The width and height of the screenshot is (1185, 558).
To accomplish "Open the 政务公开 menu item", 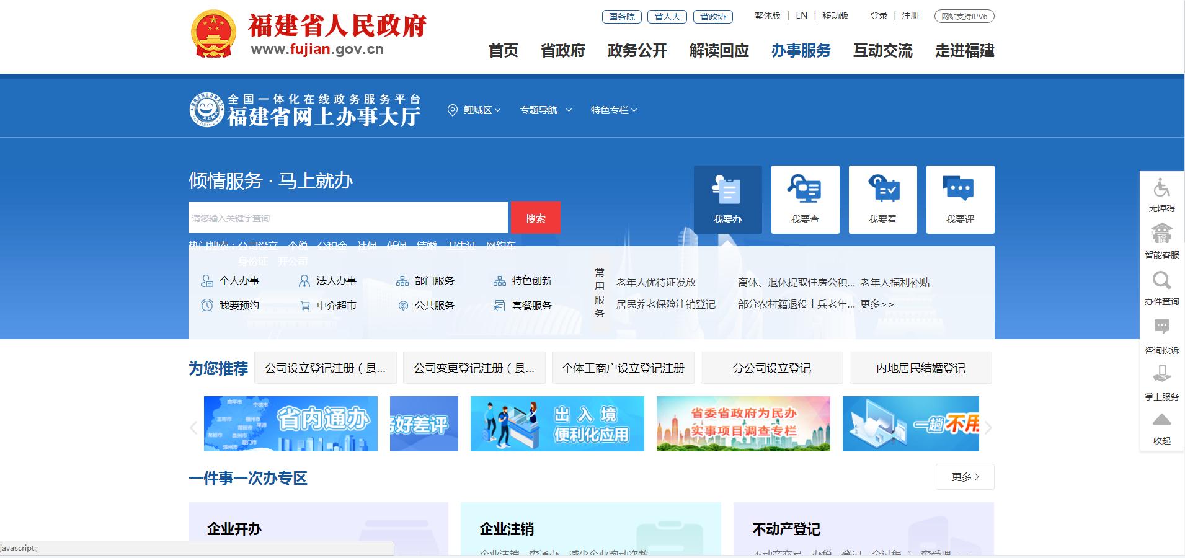I will coord(636,51).
